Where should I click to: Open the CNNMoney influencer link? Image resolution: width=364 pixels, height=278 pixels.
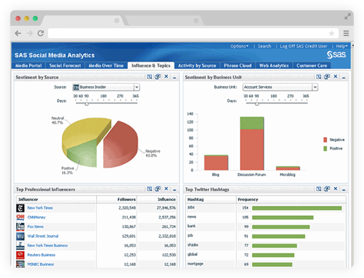(36, 217)
